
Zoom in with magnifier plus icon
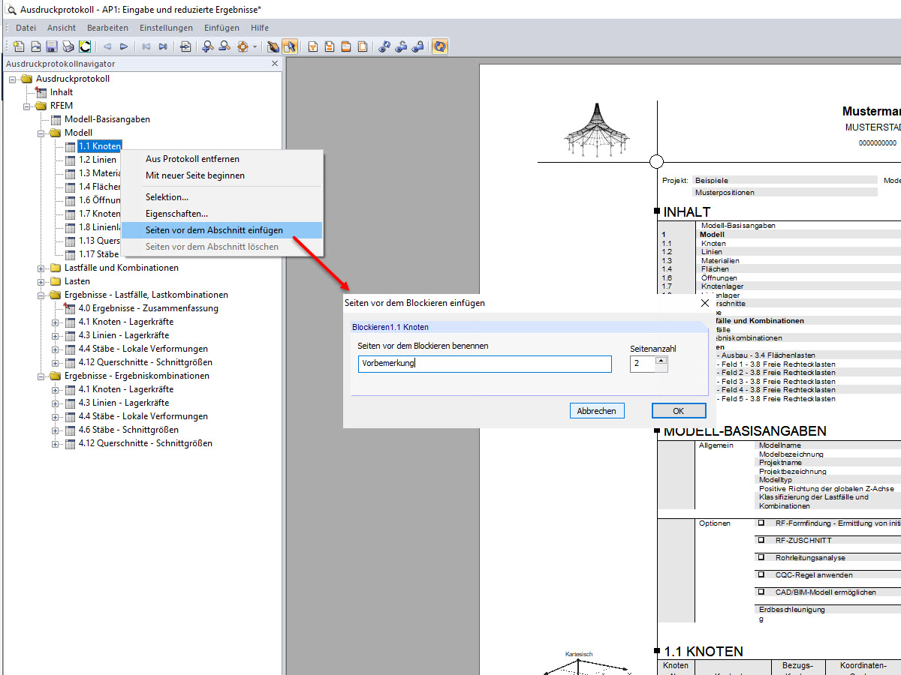click(x=208, y=46)
